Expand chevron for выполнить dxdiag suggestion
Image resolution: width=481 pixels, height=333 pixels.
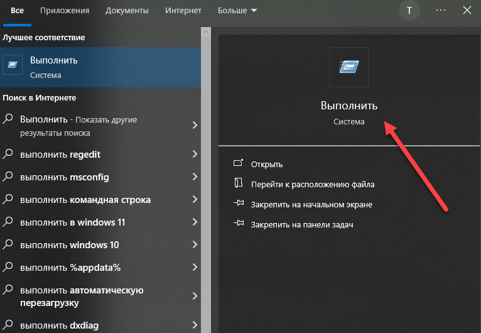[195, 325]
